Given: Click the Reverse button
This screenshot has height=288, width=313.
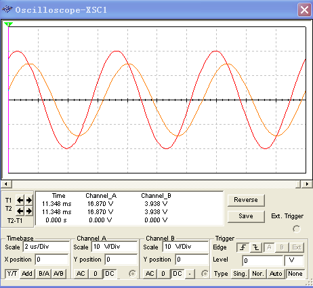Looking at the screenshot, I should pyautogui.click(x=246, y=200).
